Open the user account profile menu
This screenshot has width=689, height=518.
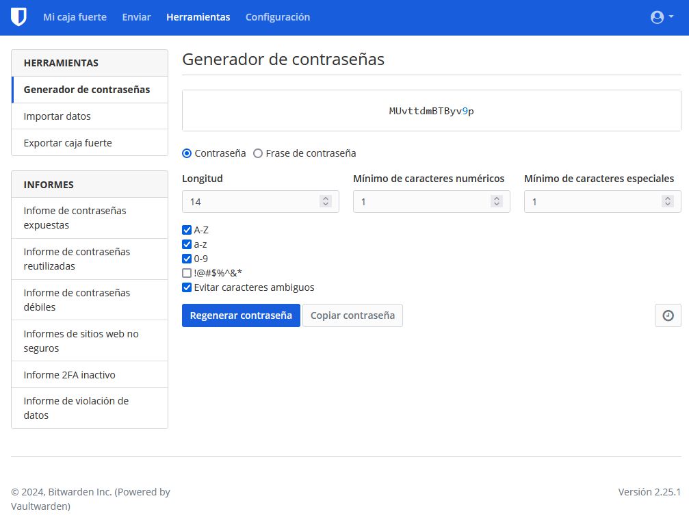click(662, 18)
